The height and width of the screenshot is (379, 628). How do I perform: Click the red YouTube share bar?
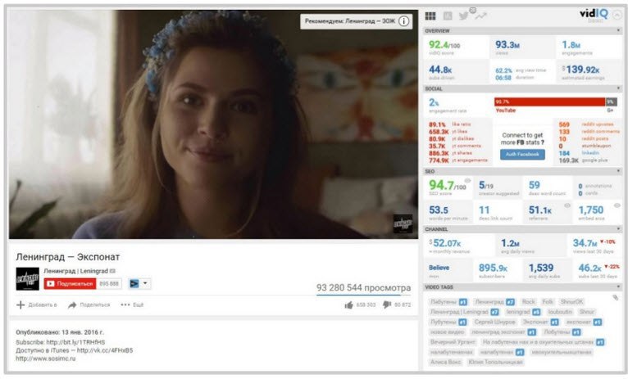point(549,102)
